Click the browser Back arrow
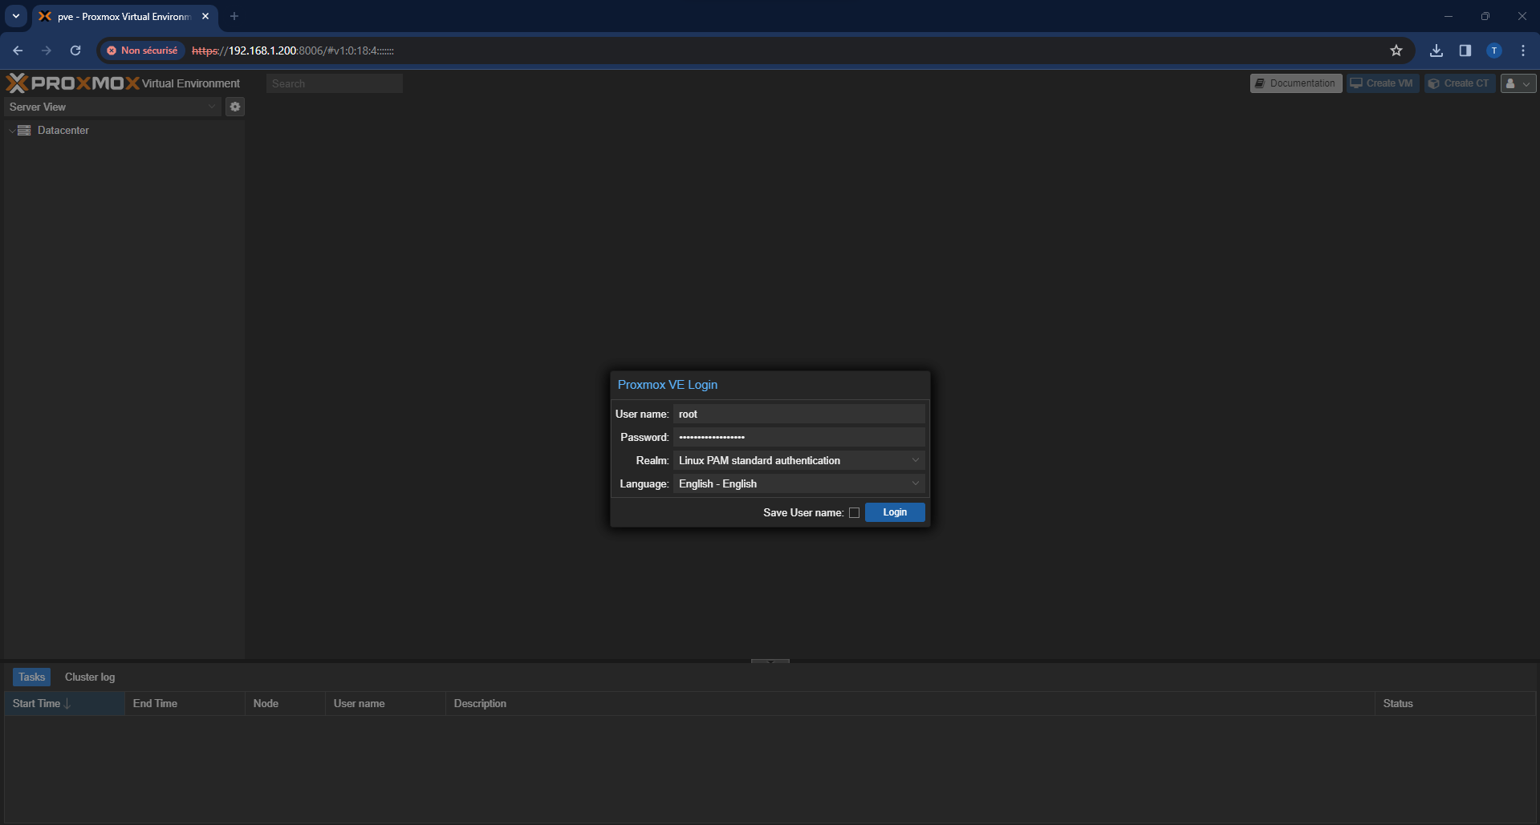The height and width of the screenshot is (825, 1540). coord(18,51)
